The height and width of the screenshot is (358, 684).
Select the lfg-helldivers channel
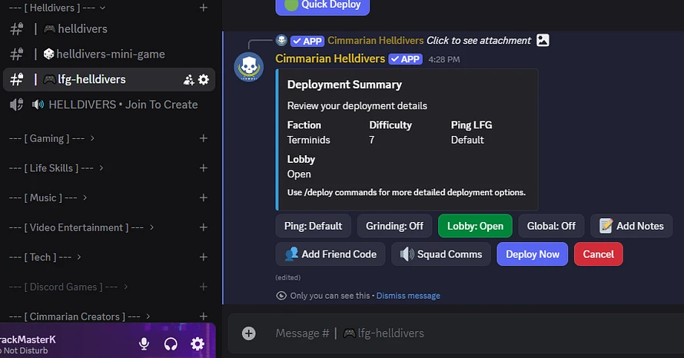(109, 79)
